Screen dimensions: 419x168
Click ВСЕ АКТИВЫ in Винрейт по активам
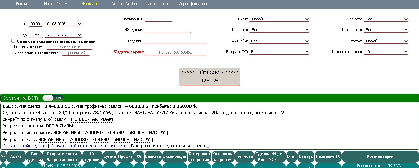click(59, 126)
